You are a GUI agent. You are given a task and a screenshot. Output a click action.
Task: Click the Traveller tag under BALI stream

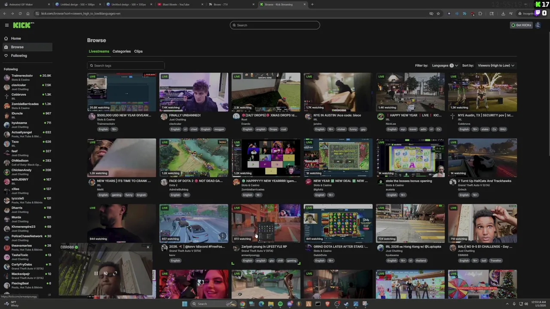click(x=495, y=261)
